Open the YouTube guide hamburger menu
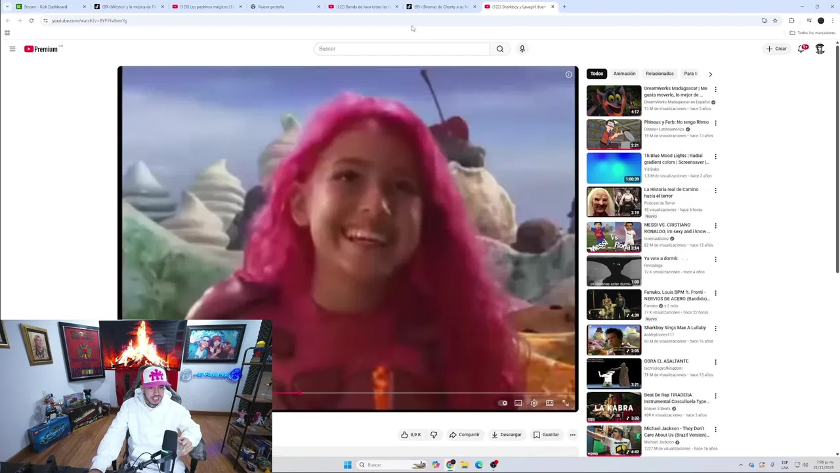The width and height of the screenshot is (840, 473). (x=12, y=49)
